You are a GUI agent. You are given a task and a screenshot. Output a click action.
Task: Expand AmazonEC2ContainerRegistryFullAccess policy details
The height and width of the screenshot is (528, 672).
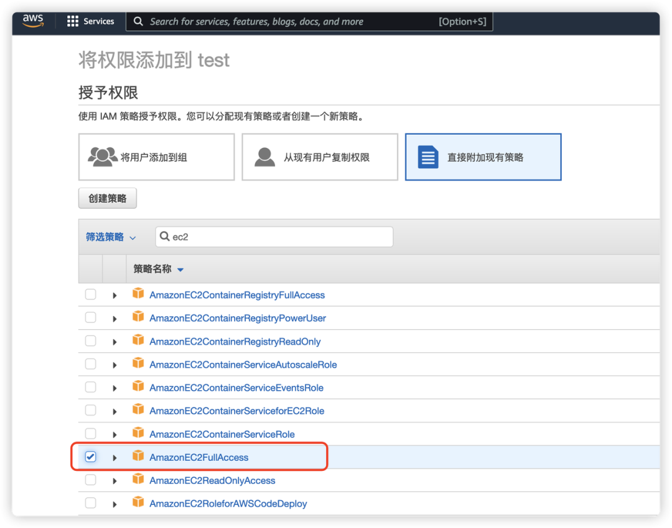tap(114, 295)
